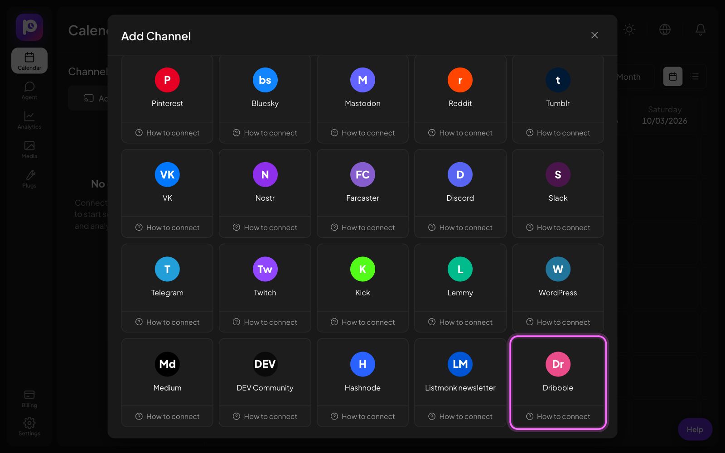
Task: Open Settings in the sidebar
Action: pyautogui.click(x=29, y=427)
